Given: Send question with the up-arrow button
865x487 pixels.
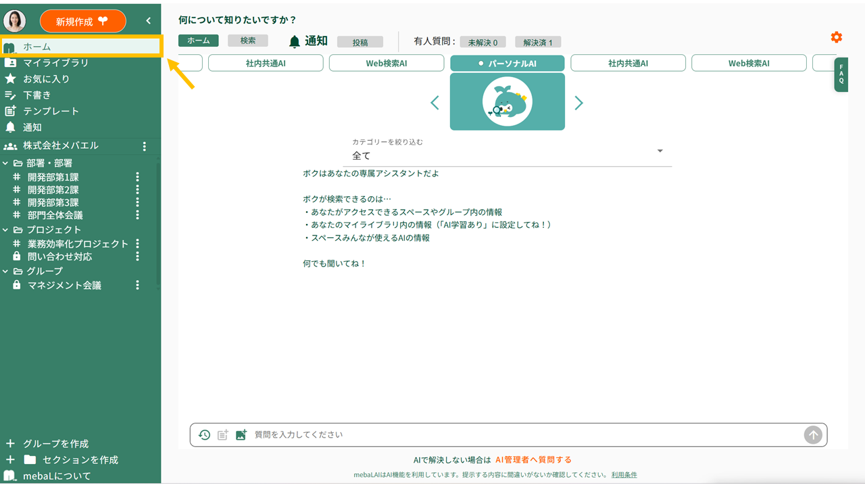Looking at the screenshot, I should pyautogui.click(x=813, y=435).
